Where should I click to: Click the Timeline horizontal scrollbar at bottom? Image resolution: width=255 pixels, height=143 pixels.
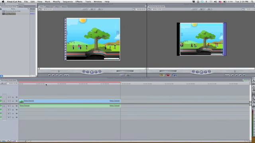point(137,141)
